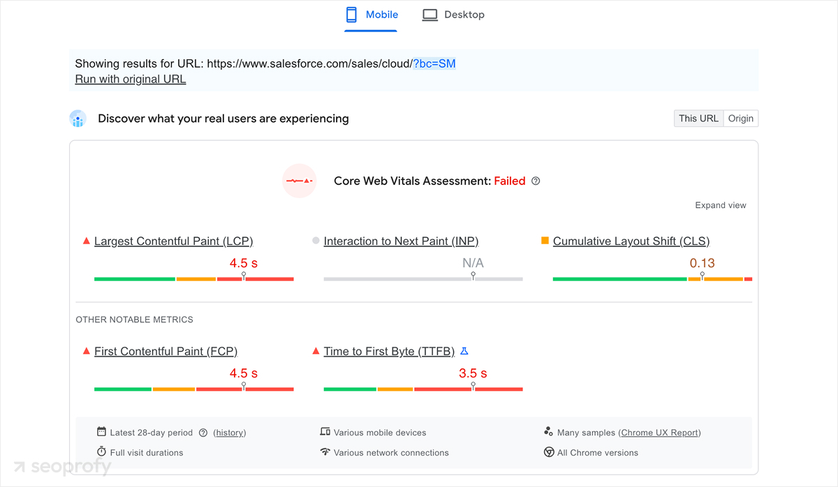Click Various mobile devices text

[x=380, y=433]
